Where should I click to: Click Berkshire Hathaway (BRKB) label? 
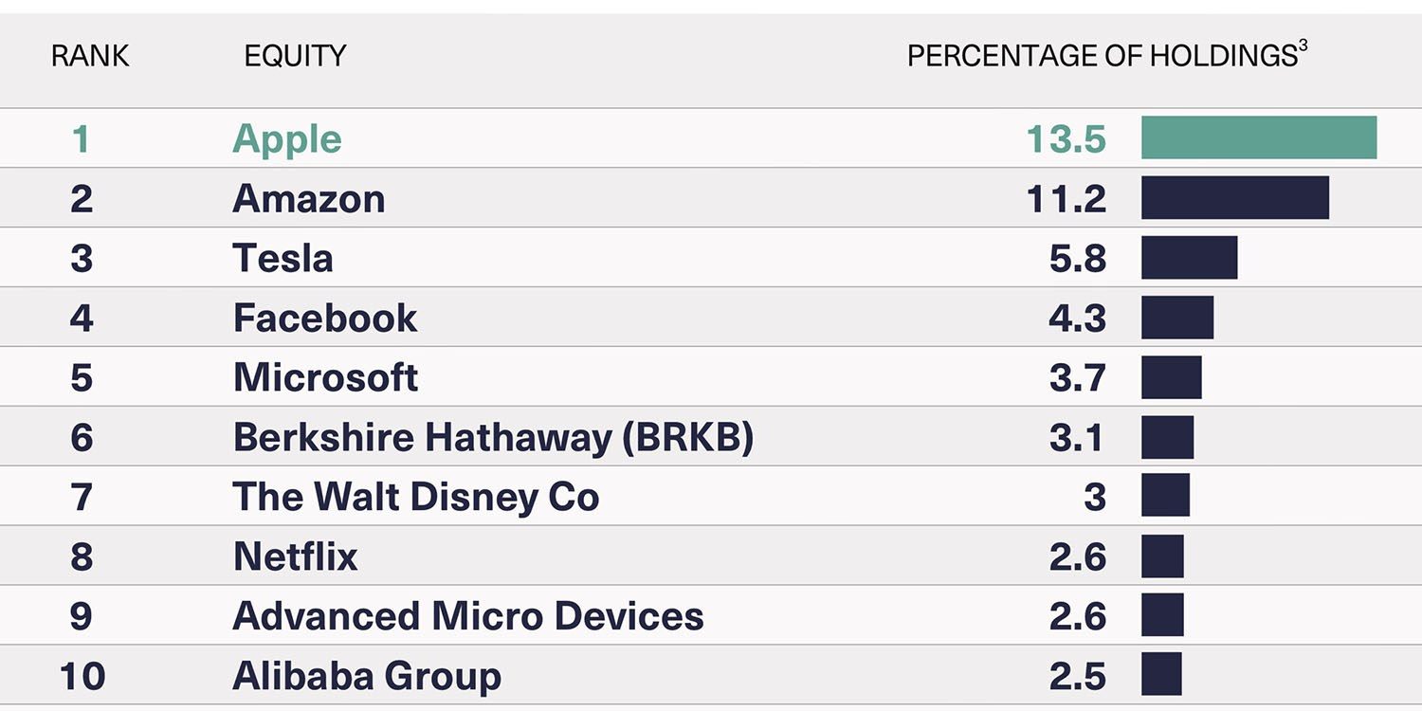pos(493,437)
